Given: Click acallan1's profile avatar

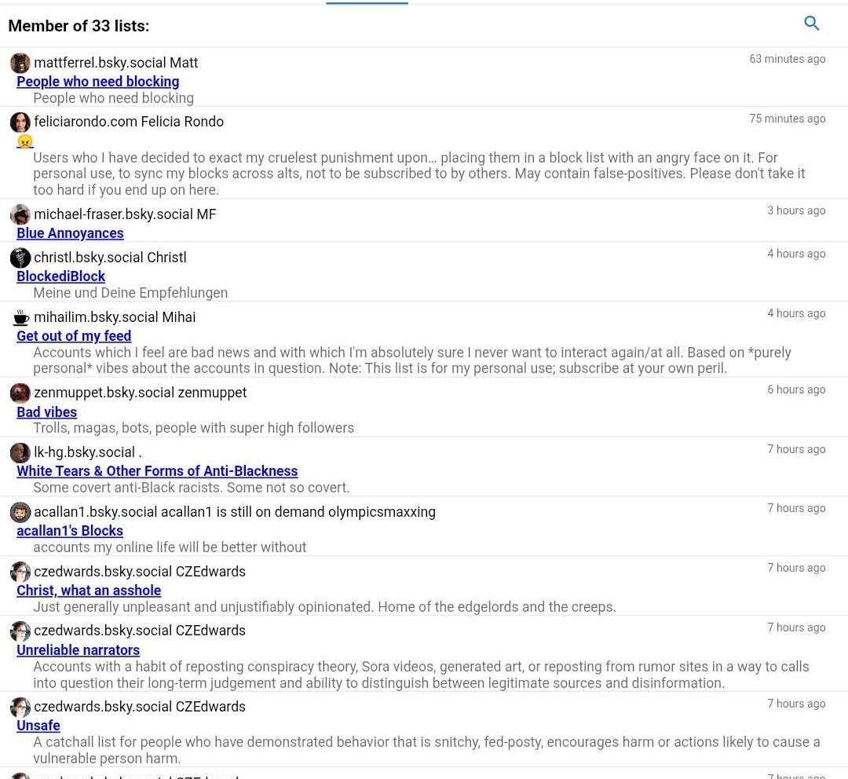Looking at the screenshot, I should point(20,512).
